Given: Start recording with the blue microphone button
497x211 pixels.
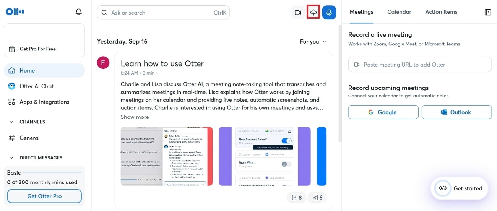Looking at the screenshot, I should click(329, 13).
